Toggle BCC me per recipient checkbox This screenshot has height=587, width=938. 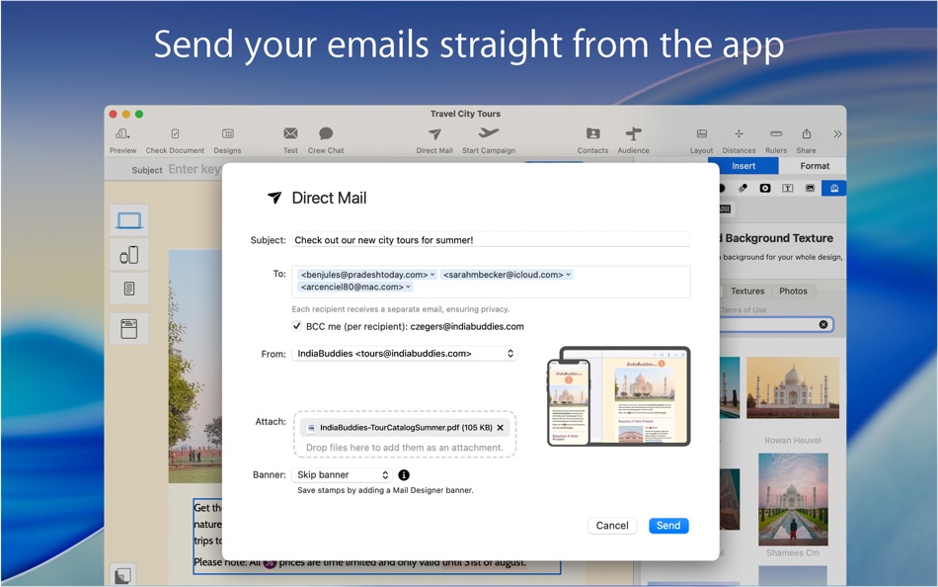pos(297,326)
